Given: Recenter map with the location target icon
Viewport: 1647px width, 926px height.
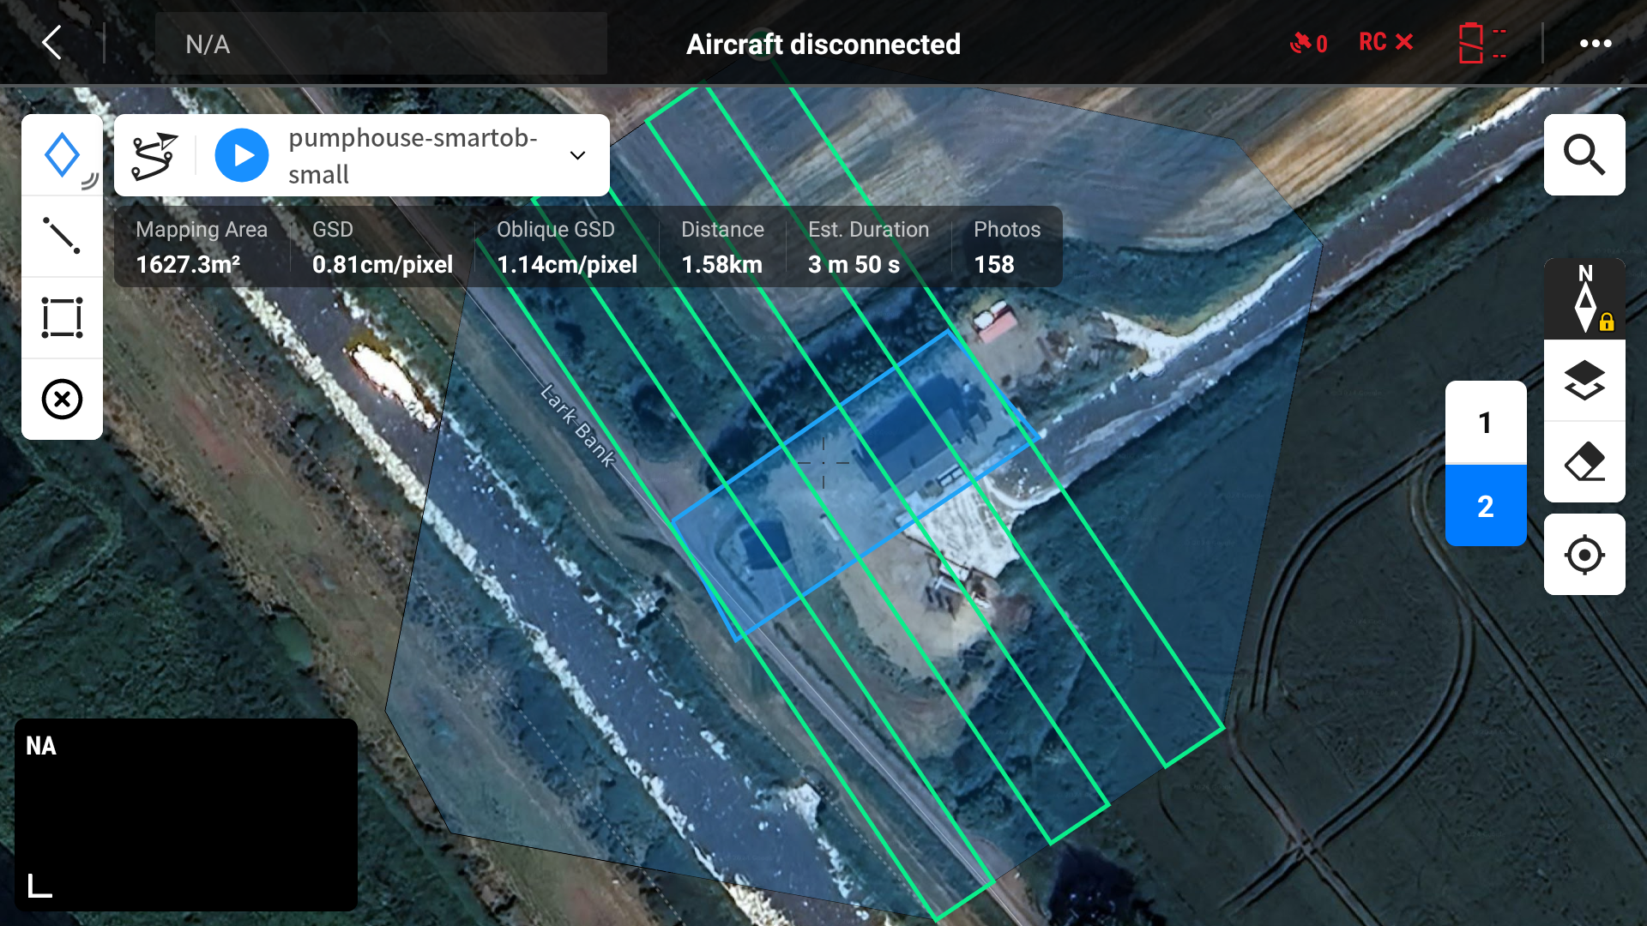Looking at the screenshot, I should (1584, 555).
